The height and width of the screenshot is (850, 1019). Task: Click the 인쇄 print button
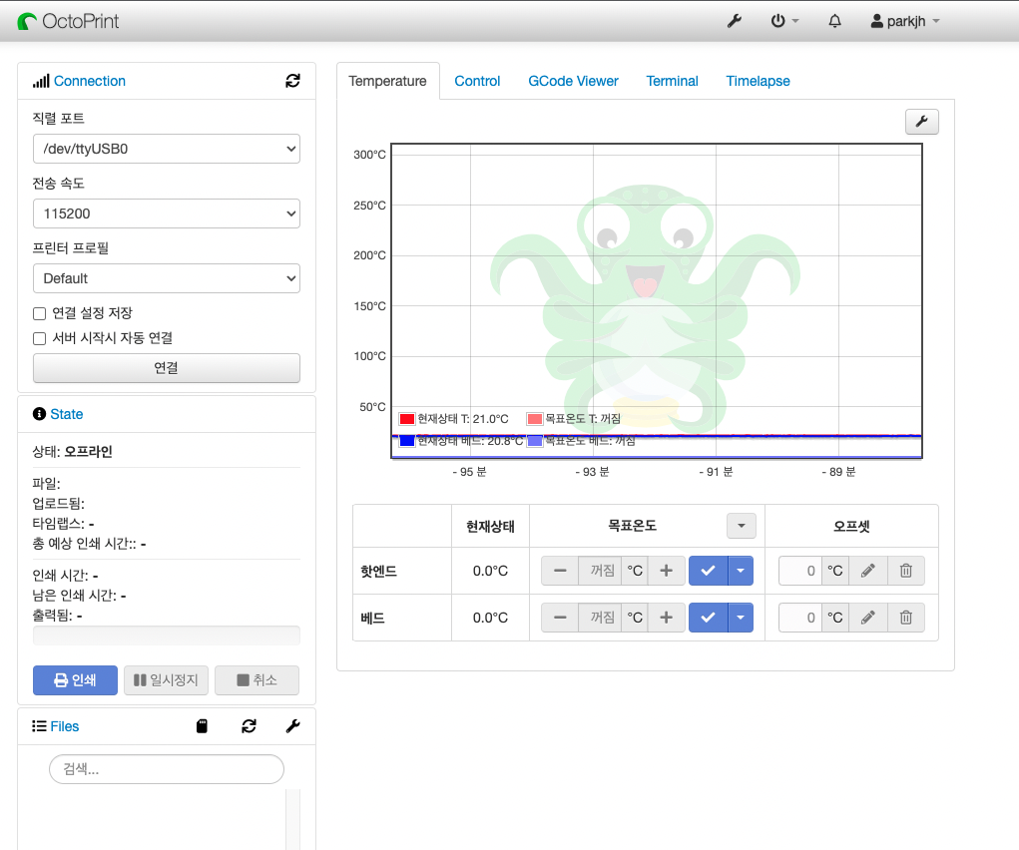point(76,680)
